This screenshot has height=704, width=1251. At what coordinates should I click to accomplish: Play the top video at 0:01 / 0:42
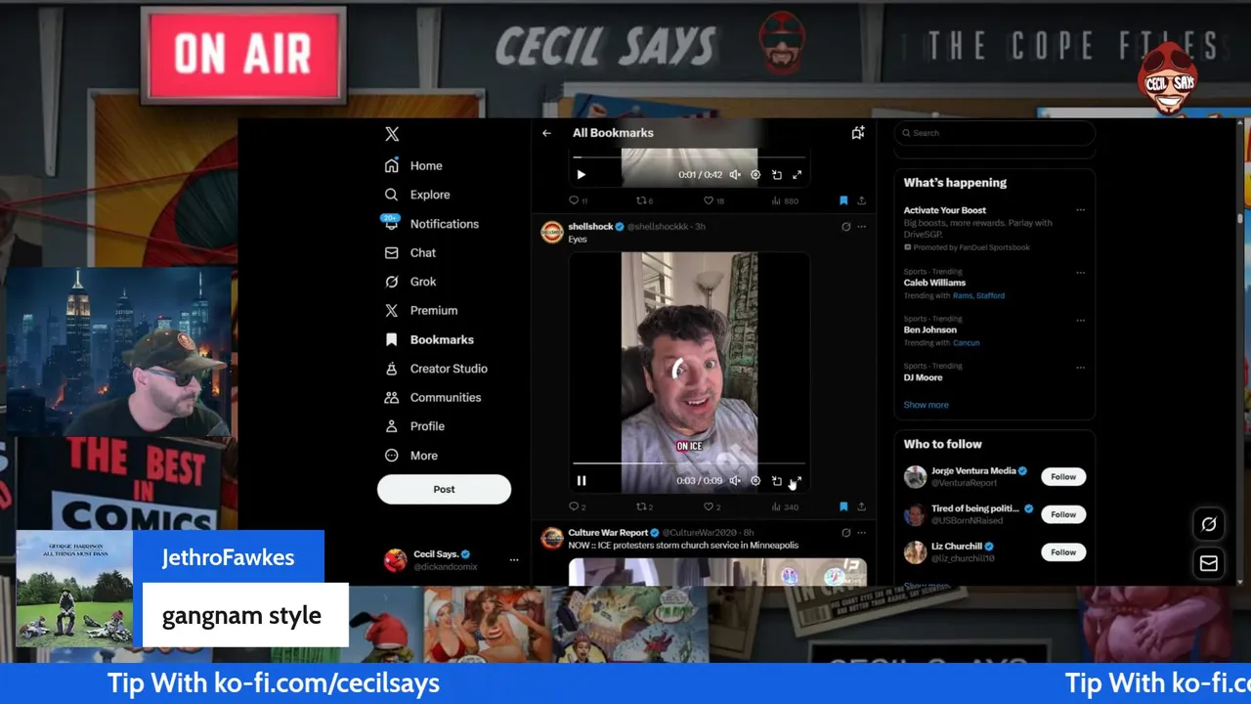point(582,175)
